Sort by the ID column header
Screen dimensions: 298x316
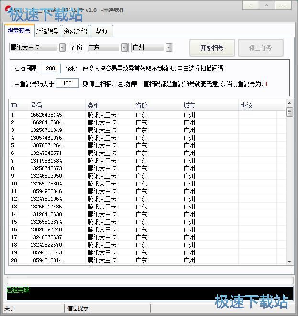point(18,105)
